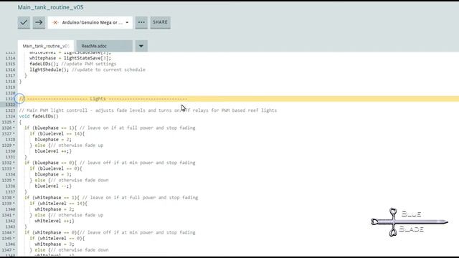Collapse code fold at line 1344
Viewport: 459px width, 258px height.
pos(14,232)
